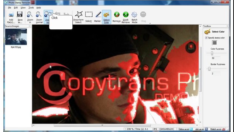Click the Time (s): 0.1 status

click(142, 129)
